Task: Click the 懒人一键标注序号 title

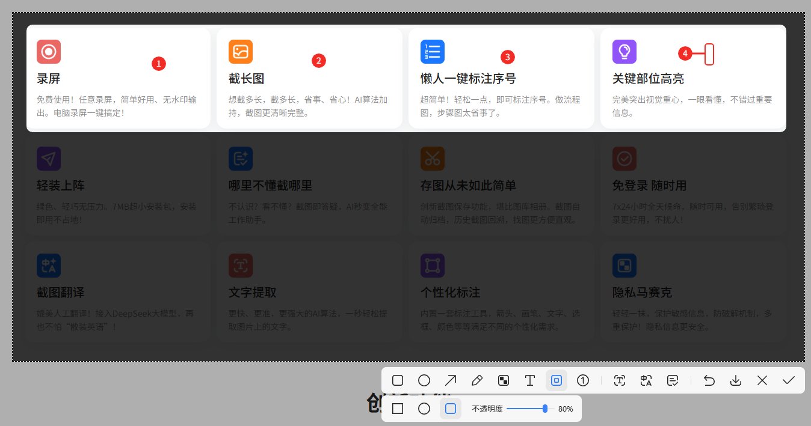Action: pyautogui.click(x=468, y=79)
